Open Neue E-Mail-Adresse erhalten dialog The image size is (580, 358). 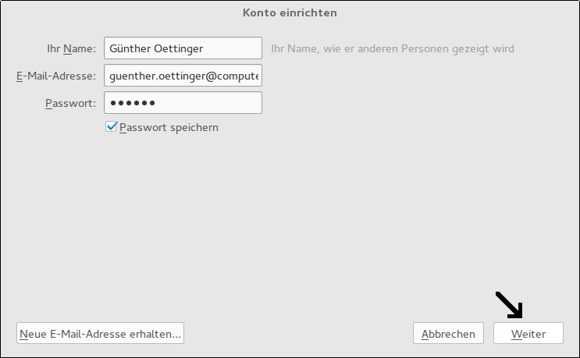[x=100, y=334]
